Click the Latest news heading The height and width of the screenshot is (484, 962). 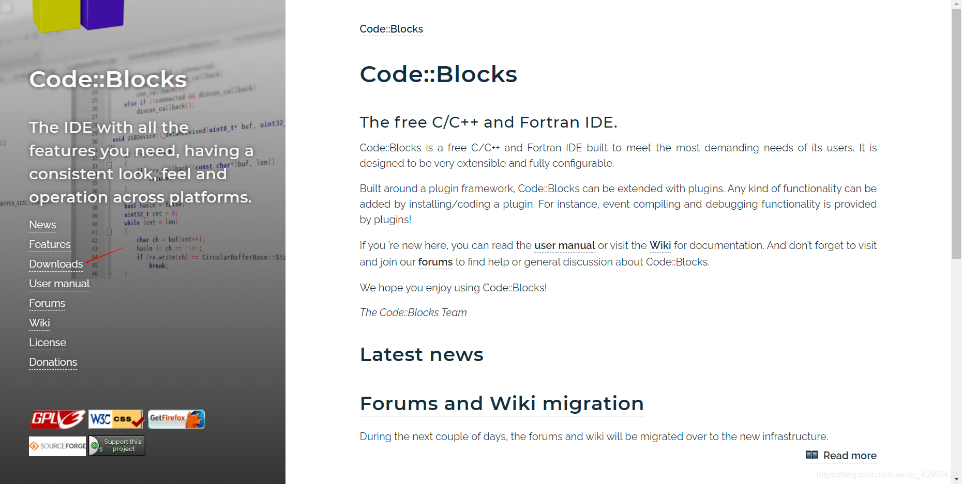422,354
